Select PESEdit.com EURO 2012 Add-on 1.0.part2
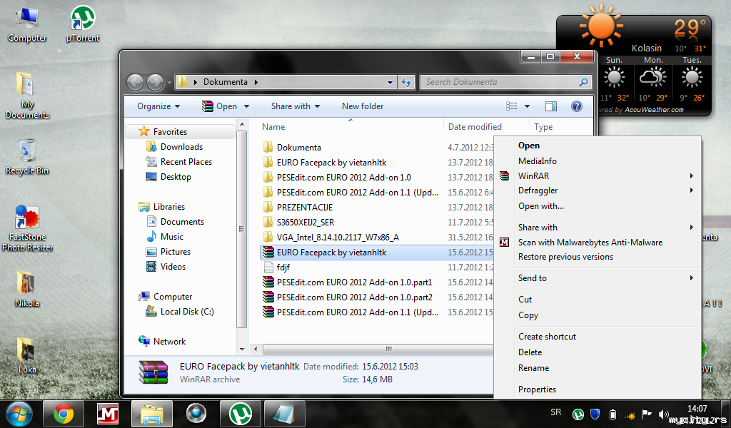Image resolution: width=731 pixels, height=428 pixels. 354,297
